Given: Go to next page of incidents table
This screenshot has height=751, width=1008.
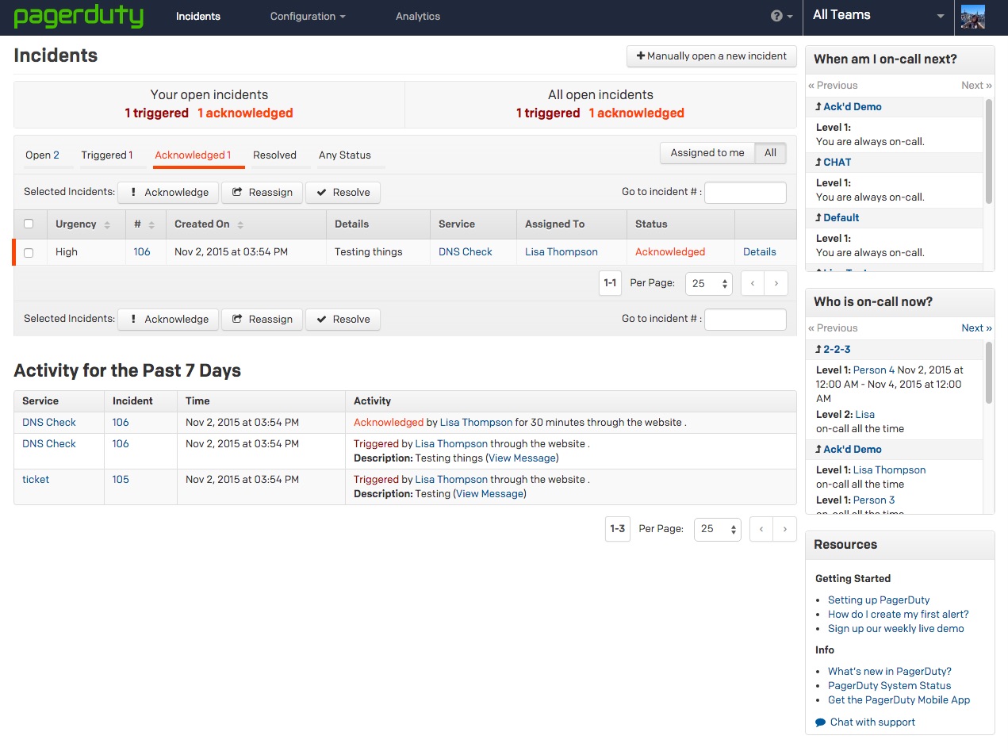Looking at the screenshot, I should click(776, 283).
